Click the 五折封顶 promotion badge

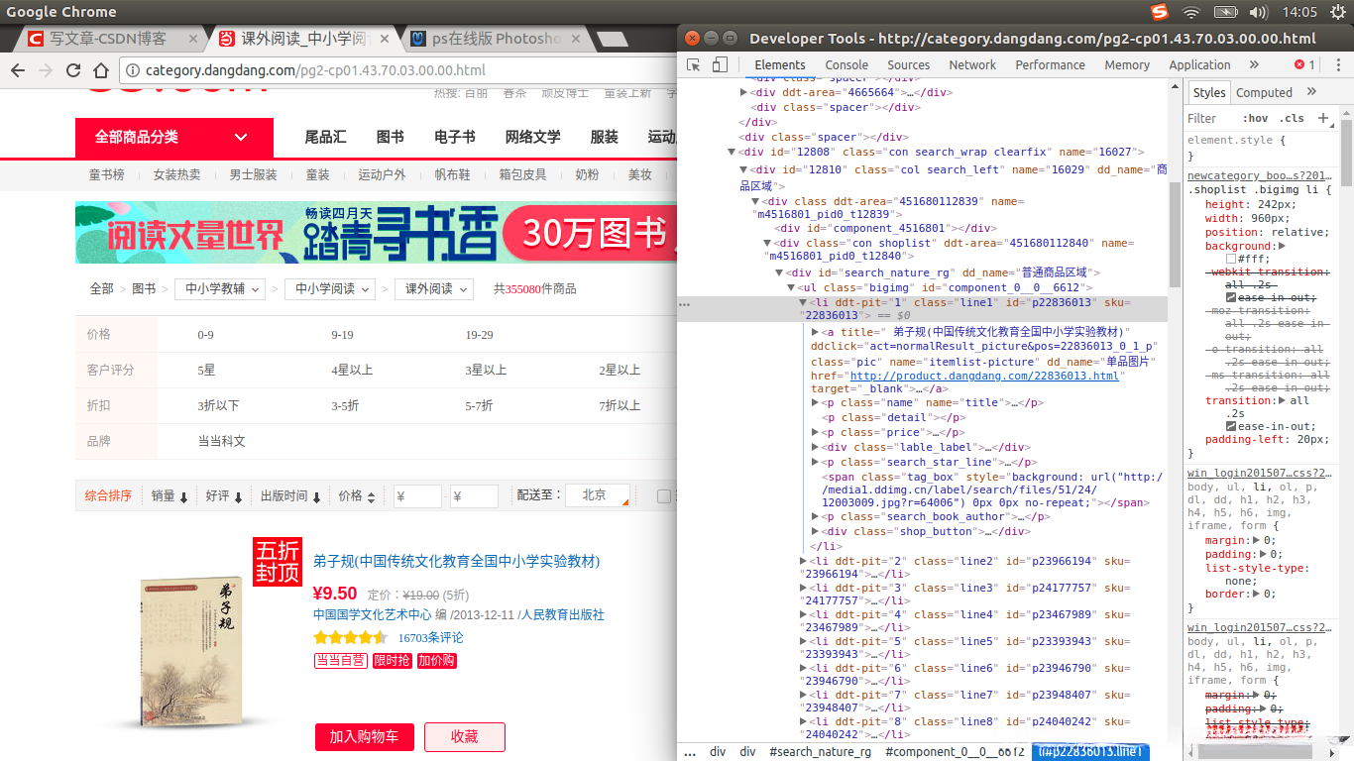(278, 562)
